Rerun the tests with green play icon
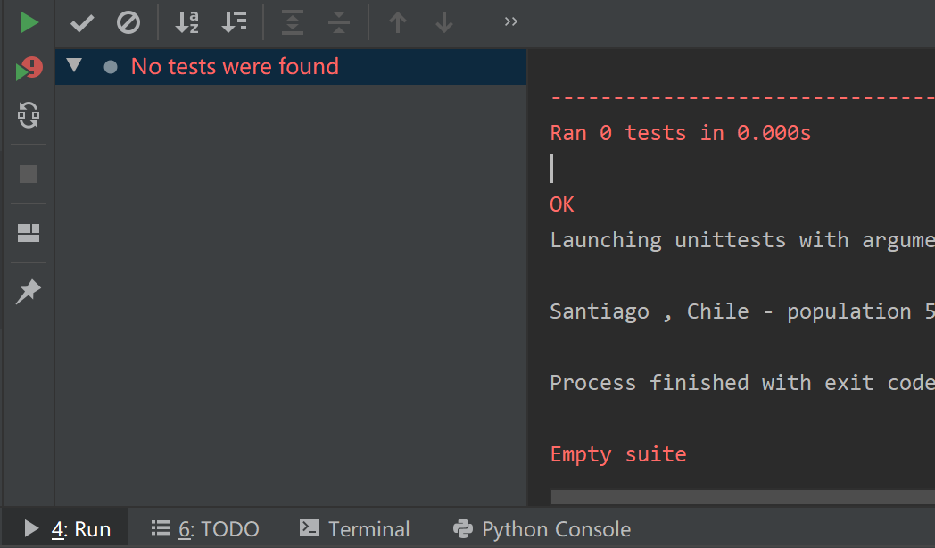This screenshot has height=548, width=935. [29, 22]
